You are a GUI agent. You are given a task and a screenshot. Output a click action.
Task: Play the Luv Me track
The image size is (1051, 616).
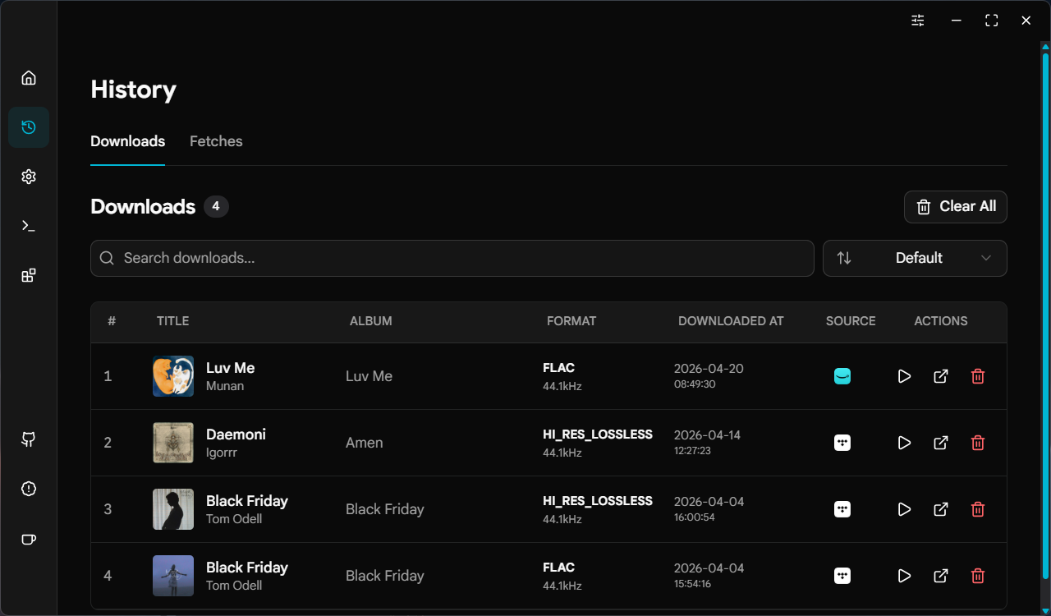[x=904, y=376]
